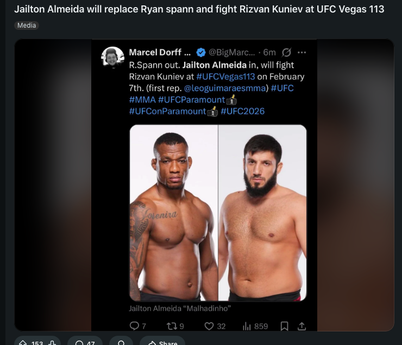This screenshot has height=345, width=402.
Task: Click the award icon button
Action: click(121, 343)
